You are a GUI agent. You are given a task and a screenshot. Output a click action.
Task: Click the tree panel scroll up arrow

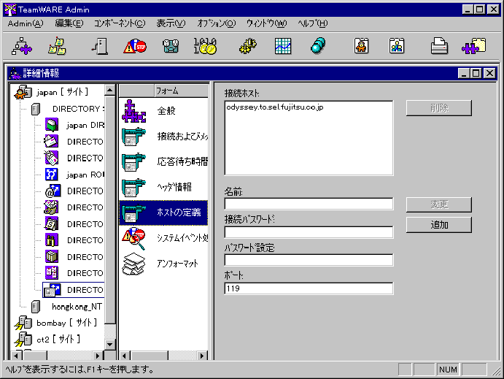tap(109, 90)
